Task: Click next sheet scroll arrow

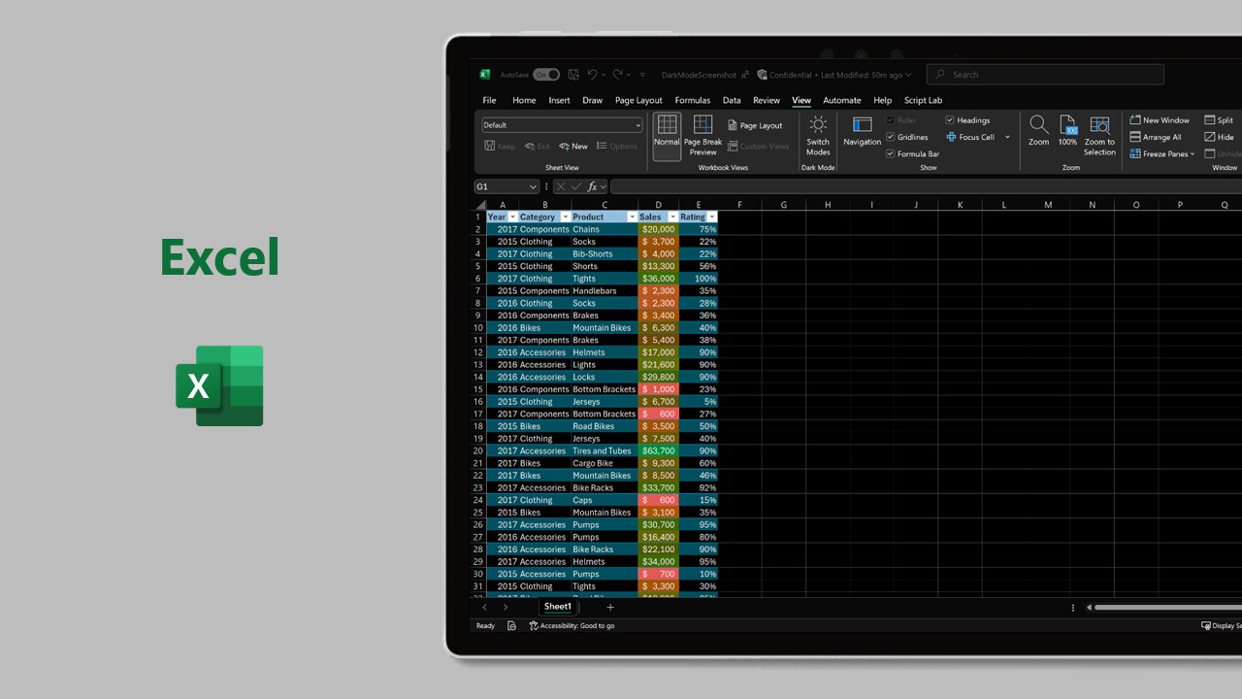Action: click(x=505, y=607)
